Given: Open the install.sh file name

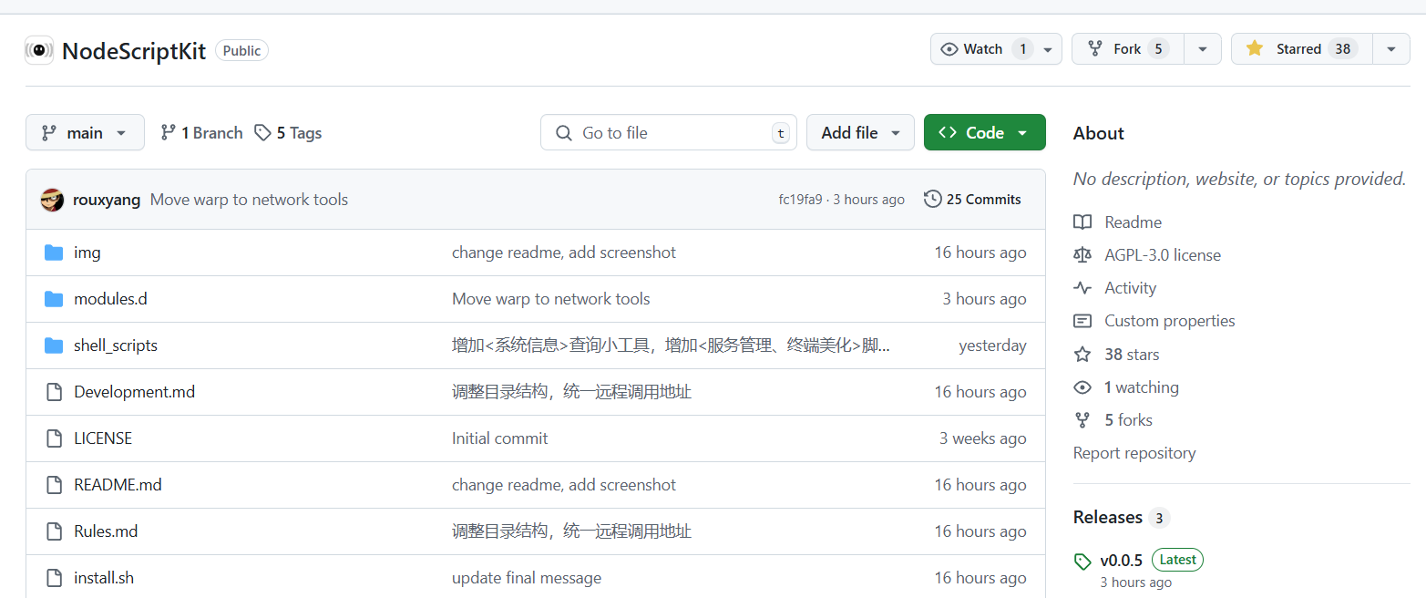Looking at the screenshot, I should [x=104, y=578].
